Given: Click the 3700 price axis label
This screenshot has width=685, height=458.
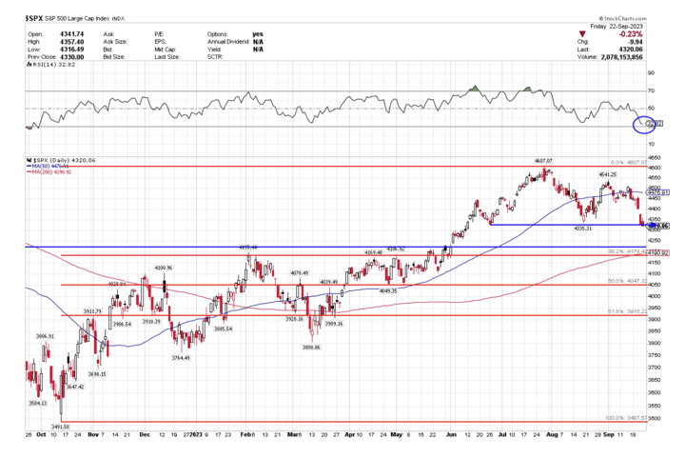Looking at the screenshot, I should point(654,368).
